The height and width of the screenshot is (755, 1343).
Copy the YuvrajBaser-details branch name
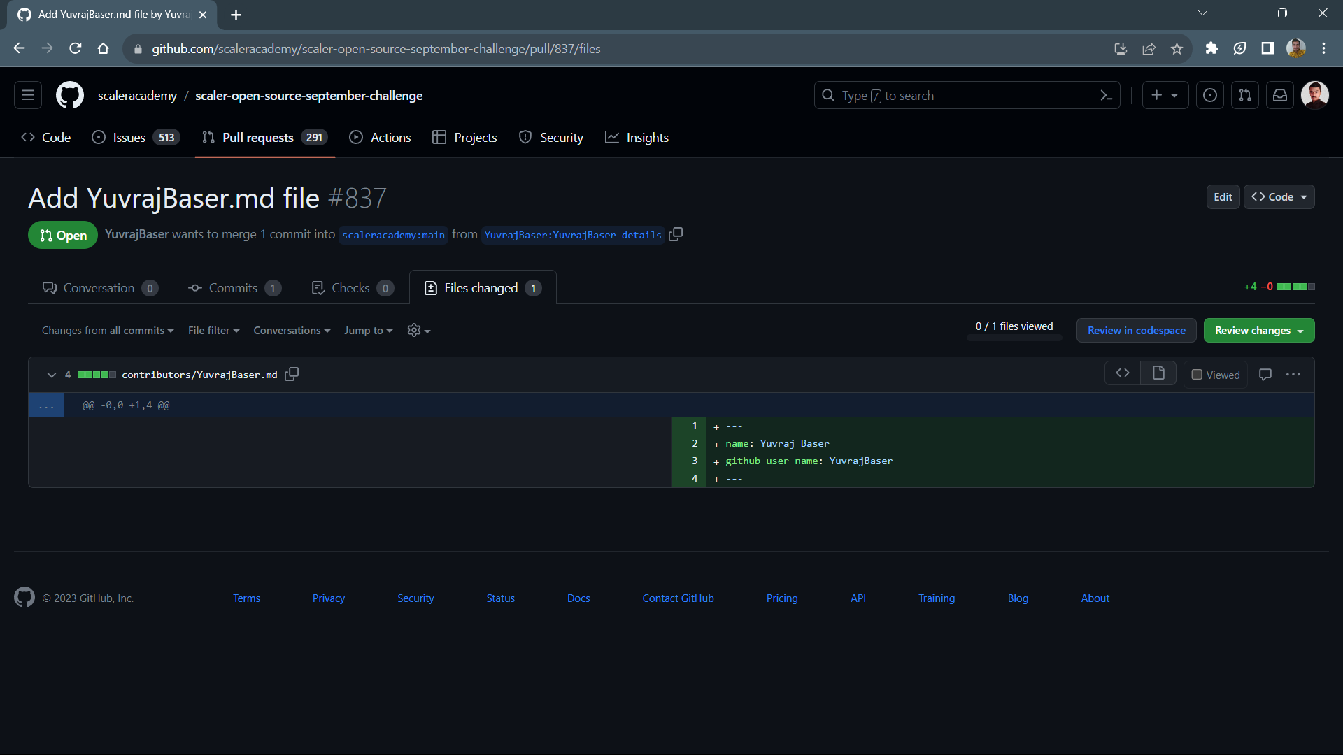[x=676, y=234]
